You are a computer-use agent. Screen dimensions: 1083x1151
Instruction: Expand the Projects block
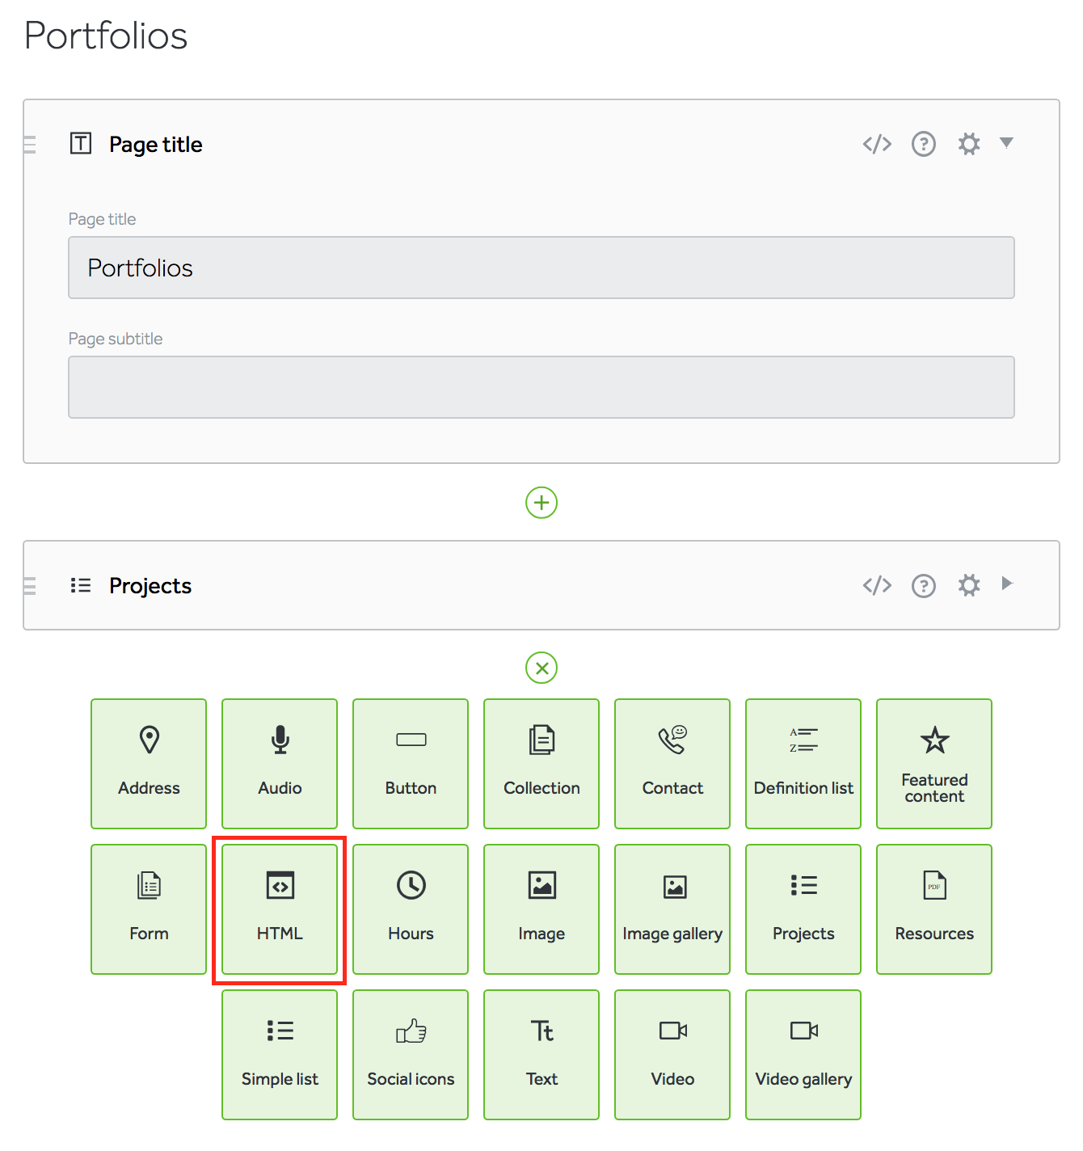(x=1006, y=584)
